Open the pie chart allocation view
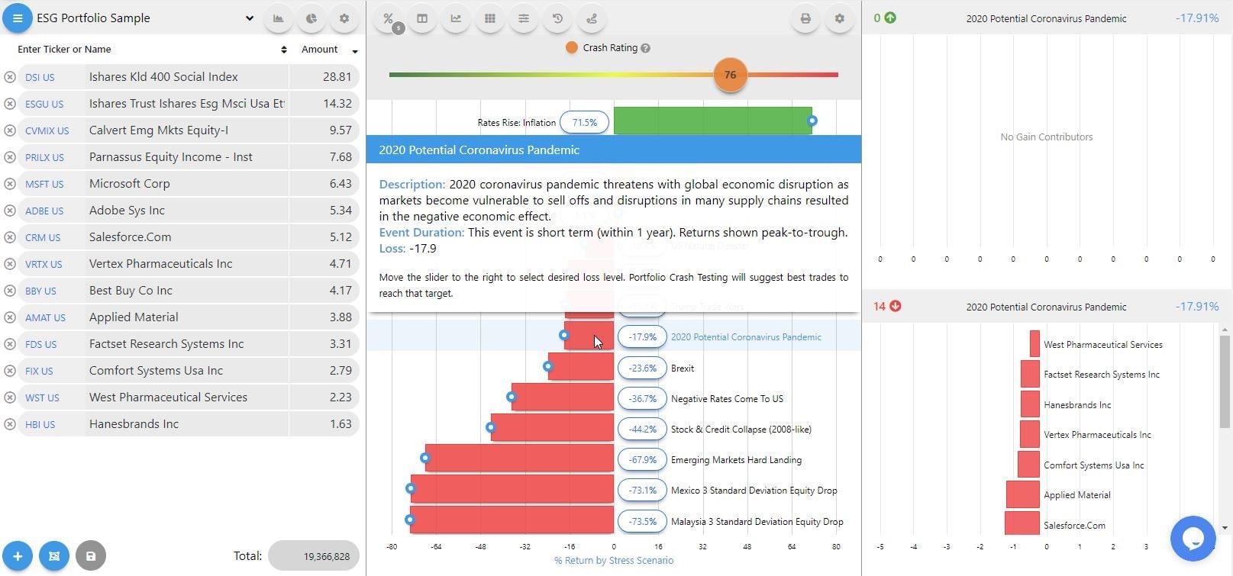The width and height of the screenshot is (1233, 576). click(x=311, y=18)
